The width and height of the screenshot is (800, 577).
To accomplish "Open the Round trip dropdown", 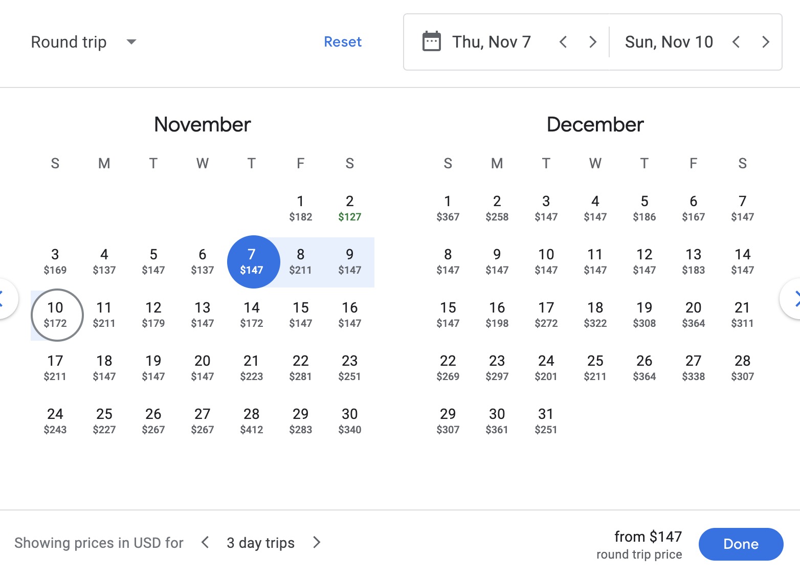I will (x=84, y=42).
